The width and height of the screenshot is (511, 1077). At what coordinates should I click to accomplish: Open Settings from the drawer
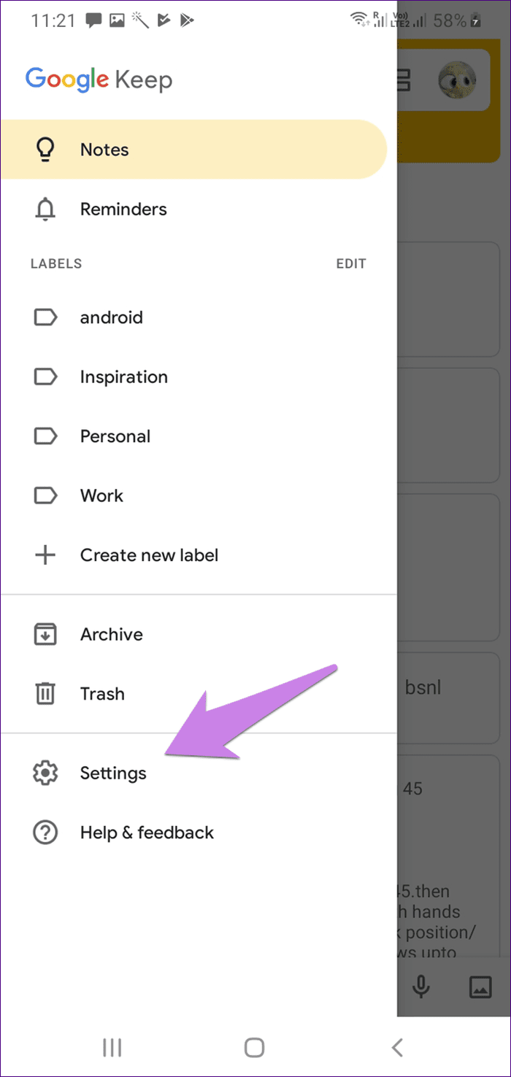coord(199,773)
